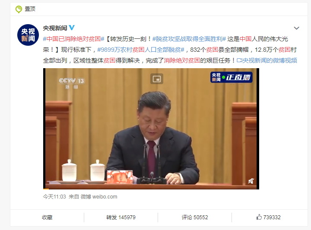Click the 央视新闻 正在直播 live badge
Viewport: 311px width, 230px height.
pyautogui.click(x=231, y=77)
